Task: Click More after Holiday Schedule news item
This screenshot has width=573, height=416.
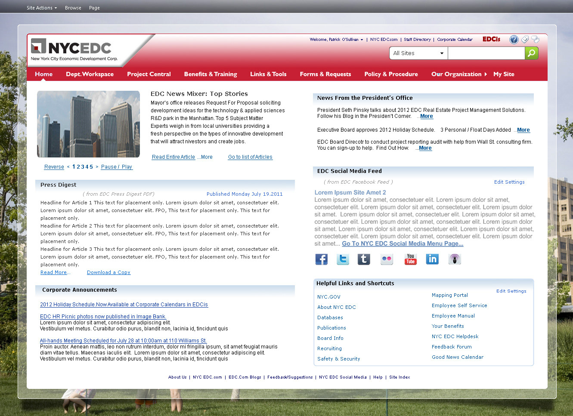Action: 523,130
